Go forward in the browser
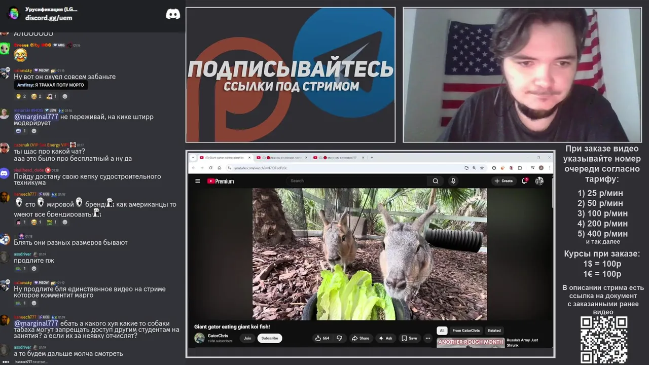The height and width of the screenshot is (365, 649). tap(202, 168)
